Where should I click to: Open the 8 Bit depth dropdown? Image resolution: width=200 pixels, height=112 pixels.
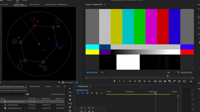pyautogui.click(x=78, y=82)
